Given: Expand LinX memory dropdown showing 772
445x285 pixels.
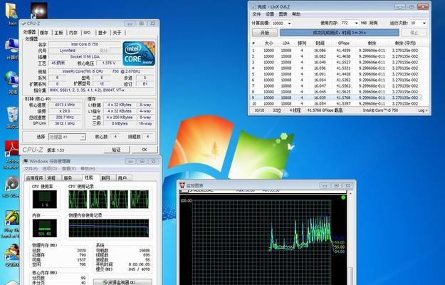Looking at the screenshot, I should tap(357, 24).
